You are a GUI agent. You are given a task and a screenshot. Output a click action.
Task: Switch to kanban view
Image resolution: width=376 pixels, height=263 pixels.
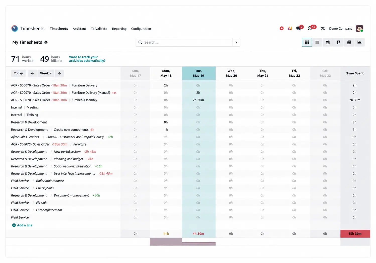338,42
